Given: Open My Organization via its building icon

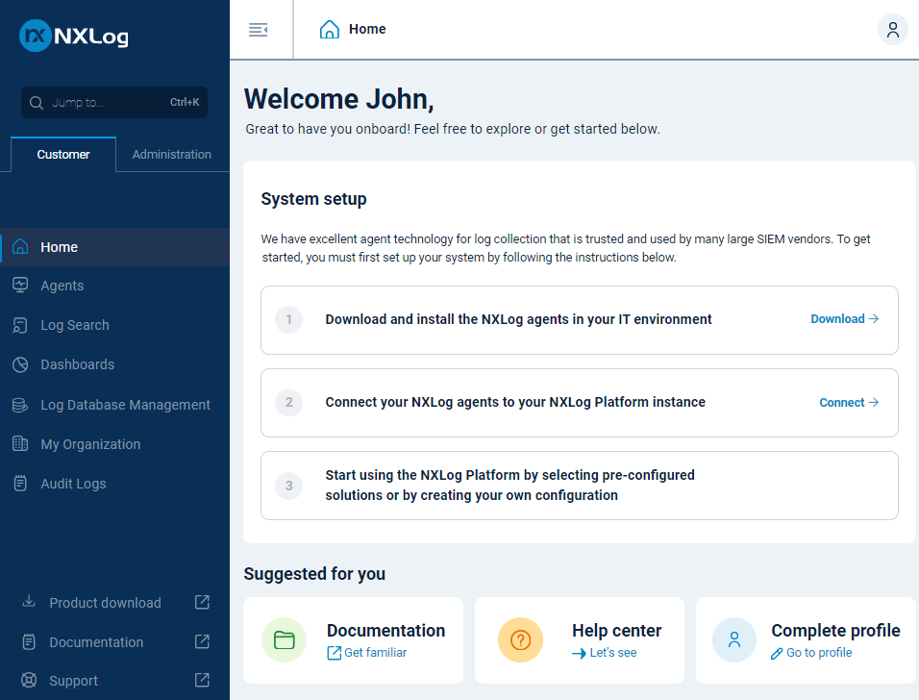Looking at the screenshot, I should [20, 443].
